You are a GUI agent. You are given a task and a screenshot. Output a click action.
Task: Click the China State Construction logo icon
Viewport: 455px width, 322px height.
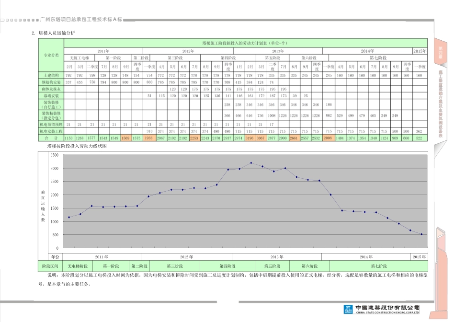[x=348, y=309]
